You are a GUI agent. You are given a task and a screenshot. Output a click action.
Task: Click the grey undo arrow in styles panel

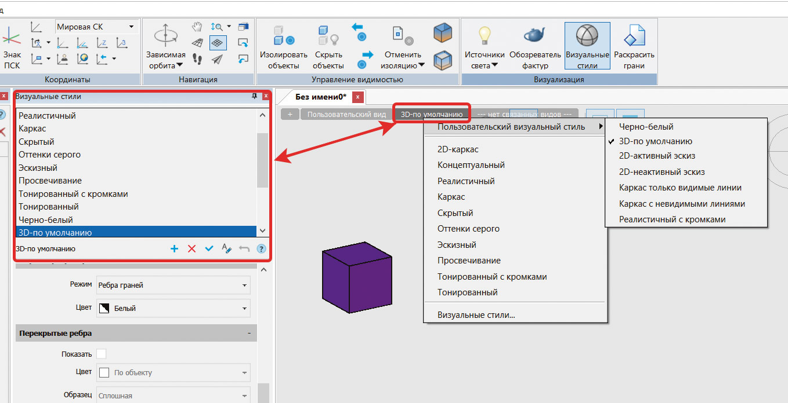(244, 248)
